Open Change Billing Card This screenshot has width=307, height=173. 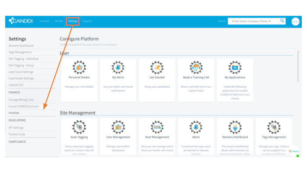click(x=21, y=100)
